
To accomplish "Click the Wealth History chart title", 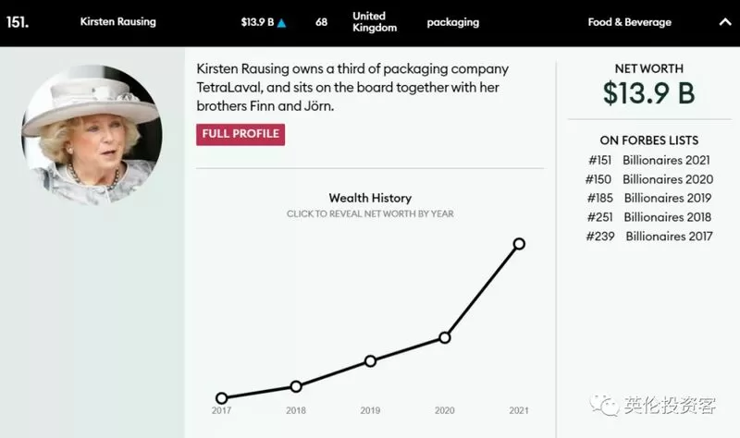I will pos(370,198).
